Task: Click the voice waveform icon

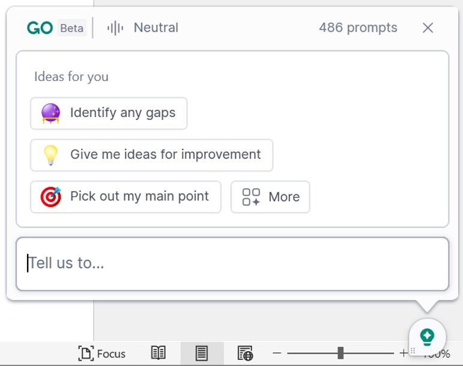Action: (x=115, y=28)
